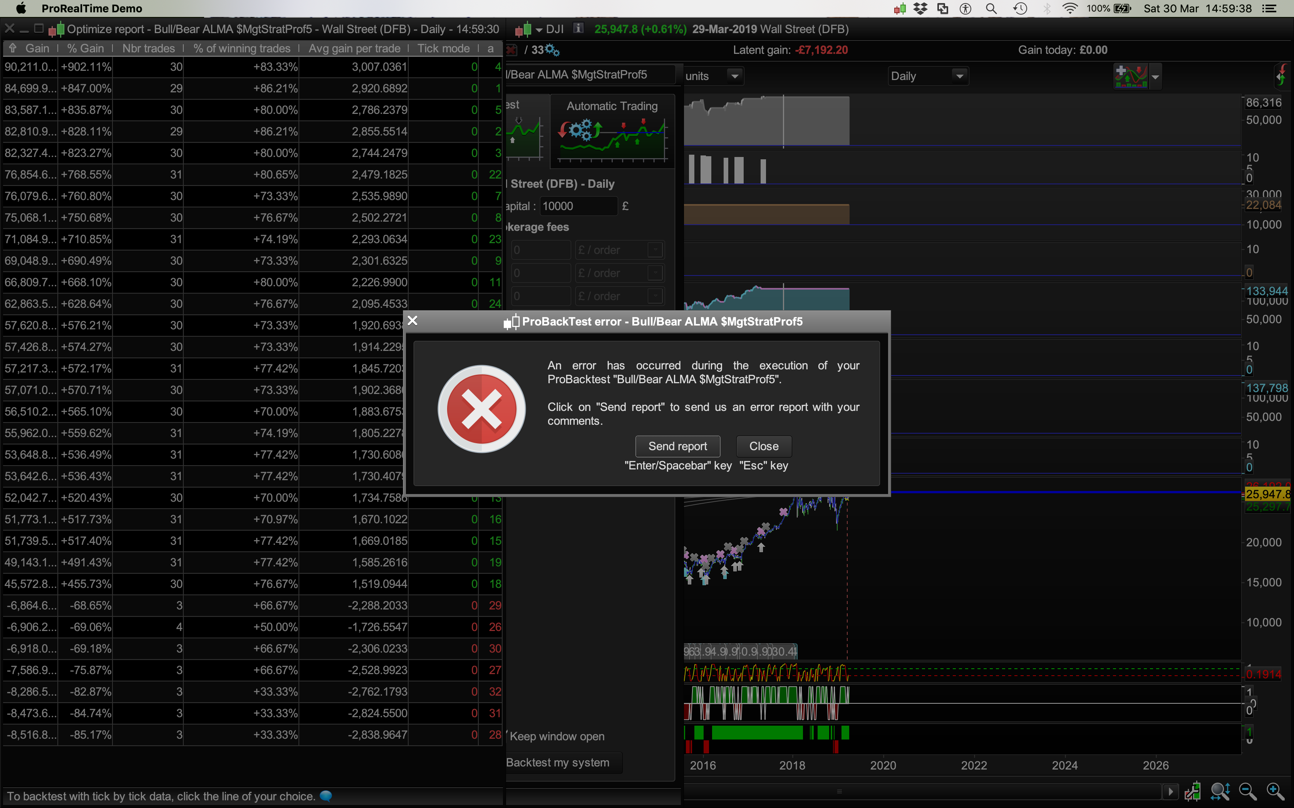Click the instrument info icon beside DJI
The height and width of the screenshot is (808, 1294).
pyautogui.click(x=578, y=28)
